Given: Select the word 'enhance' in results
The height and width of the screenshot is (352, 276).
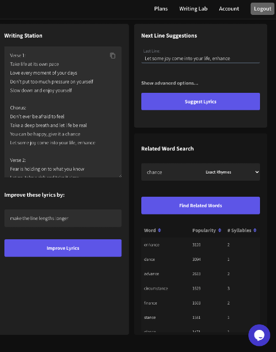Looking at the screenshot, I should (152, 245).
